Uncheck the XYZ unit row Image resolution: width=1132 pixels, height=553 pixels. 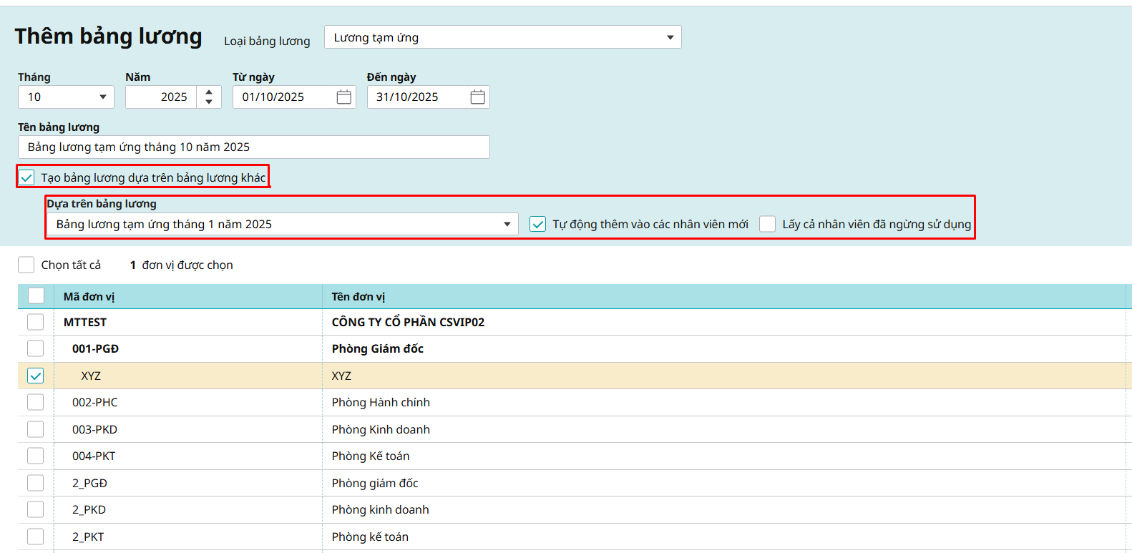point(36,376)
